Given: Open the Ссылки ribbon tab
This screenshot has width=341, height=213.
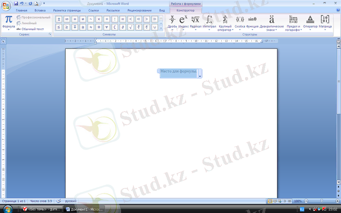Looking at the screenshot, I should pyautogui.click(x=93, y=10).
